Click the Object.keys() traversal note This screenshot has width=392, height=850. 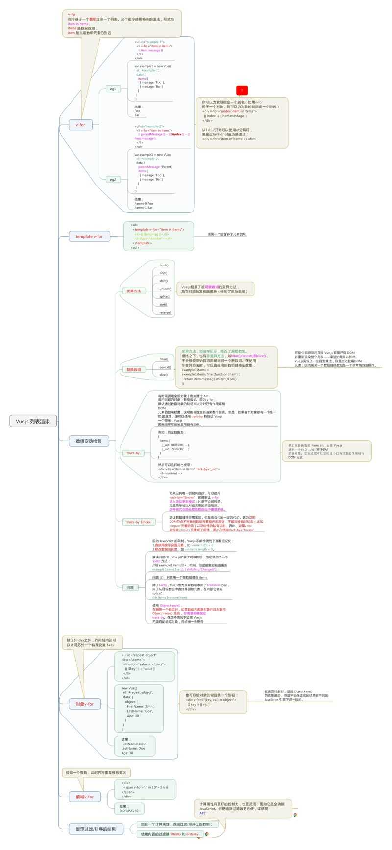[x=296, y=695]
